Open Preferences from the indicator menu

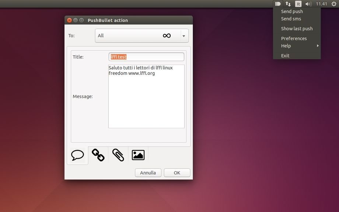[294, 38]
